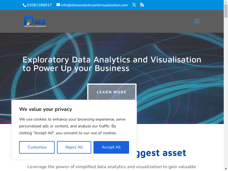This screenshot has height=171, width=228.
Task: Reject All cookies
Action: click(x=74, y=147)
